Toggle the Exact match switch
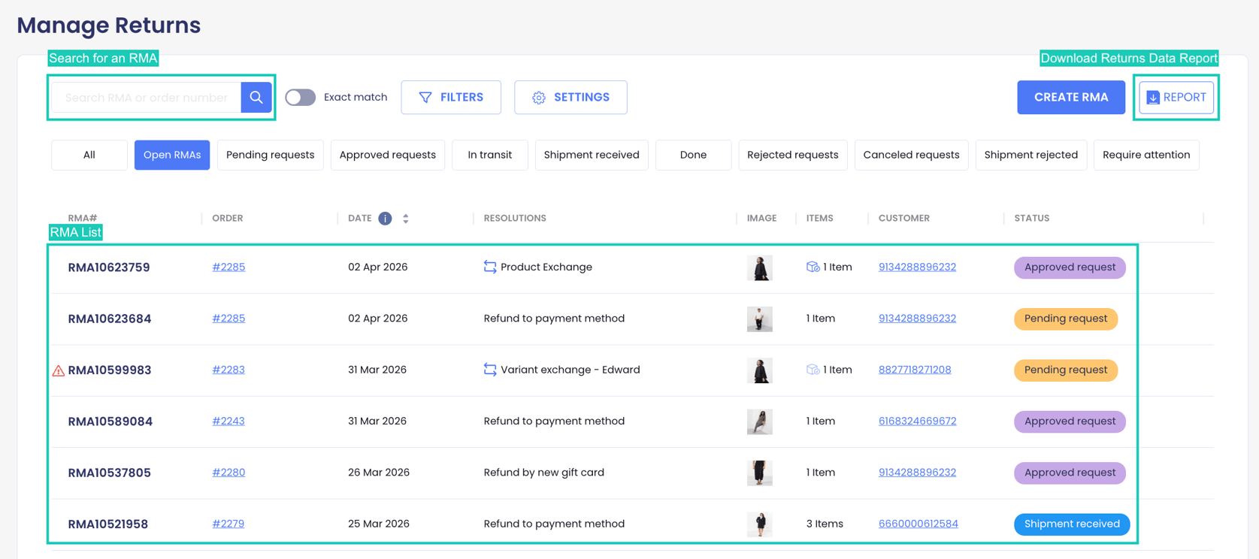 coord(301,97)
